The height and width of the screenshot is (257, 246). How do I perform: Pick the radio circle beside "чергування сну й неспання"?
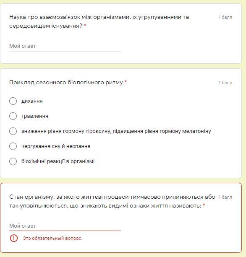(x=13, y=146)
